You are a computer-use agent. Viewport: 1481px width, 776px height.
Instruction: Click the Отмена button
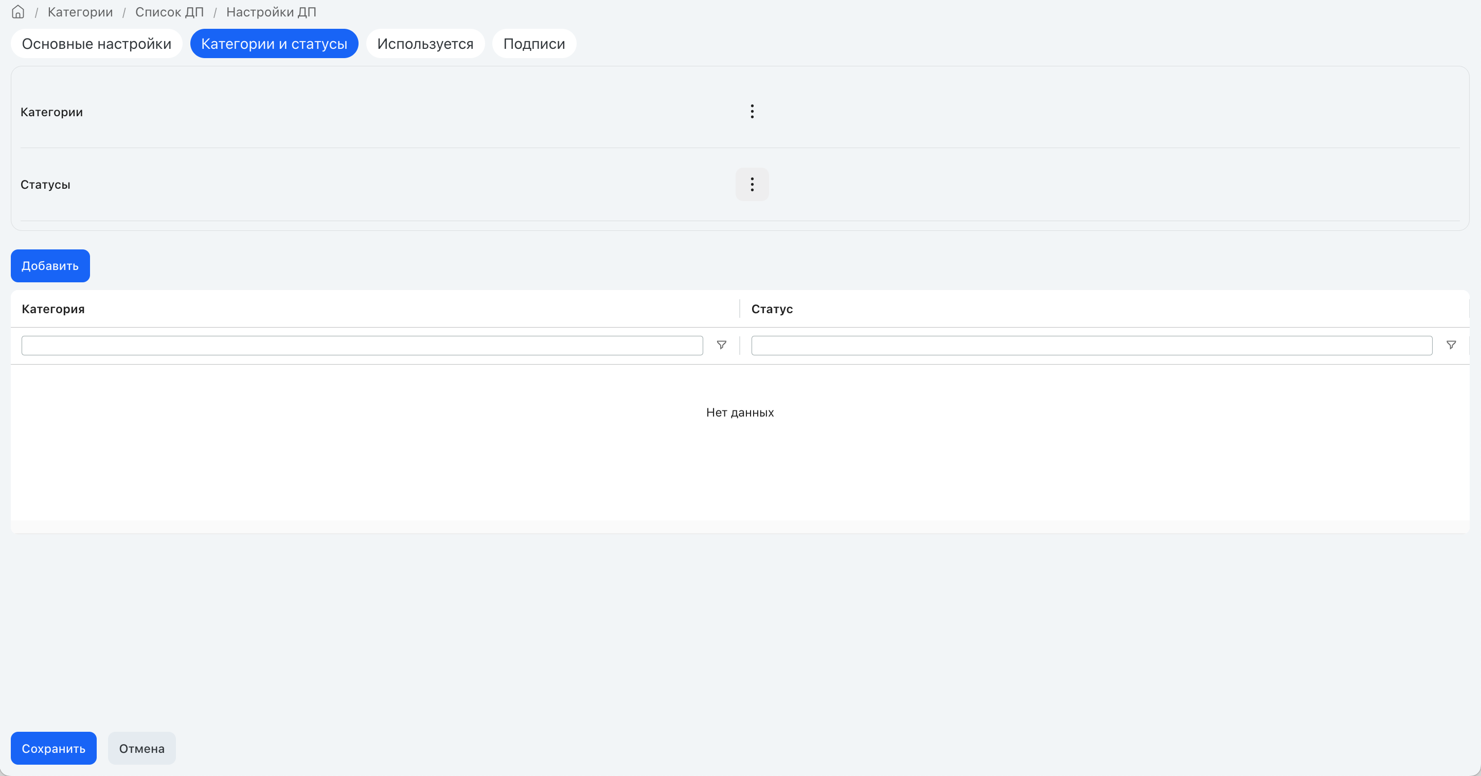click(x=141, y=748)
